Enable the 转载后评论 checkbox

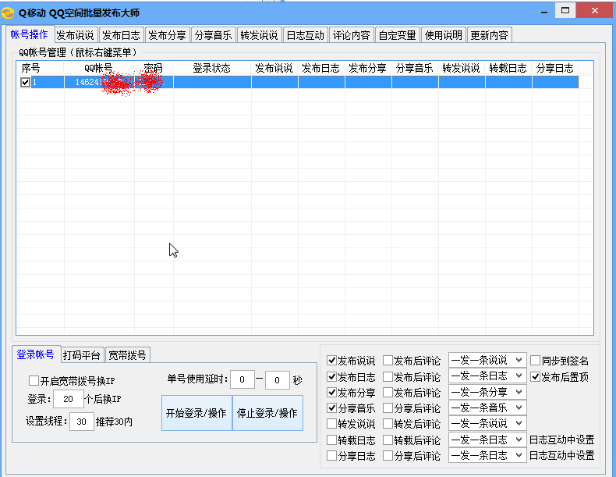388,440
